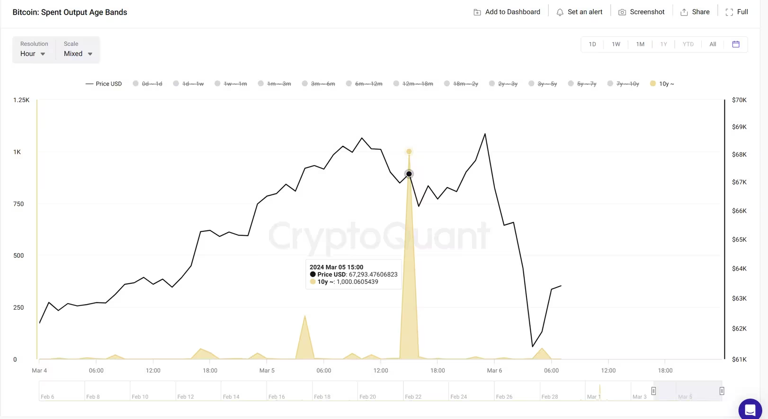Enable the 3m ~ 6m age band series

pyautogui.click(x=318, y=84)
